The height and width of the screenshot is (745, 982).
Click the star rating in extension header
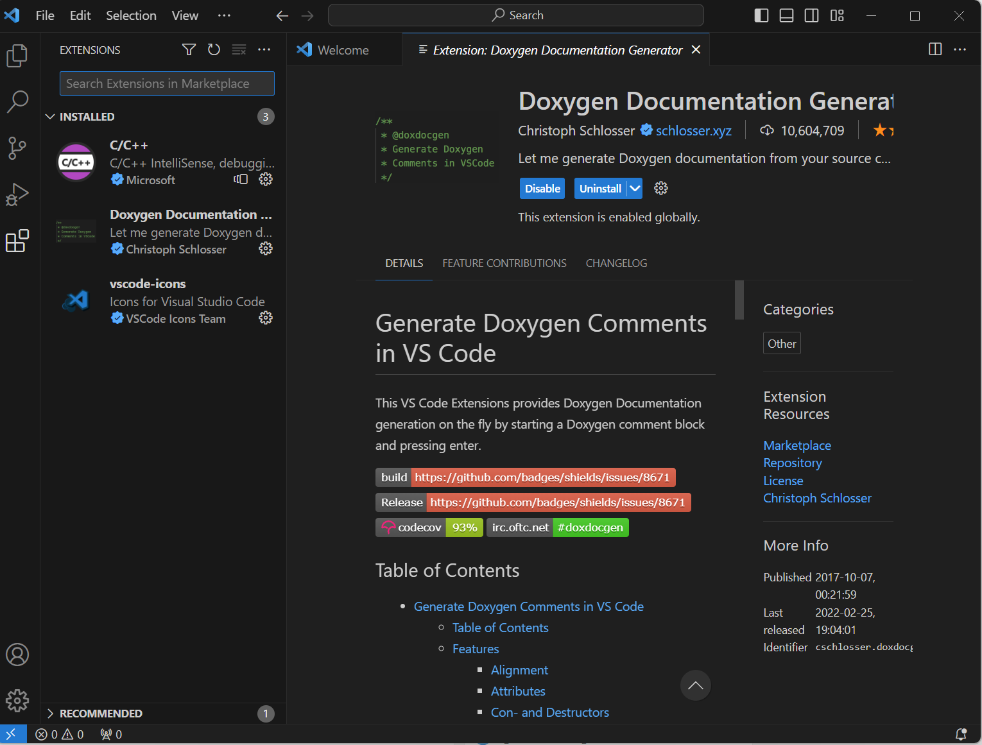click(883, 131)
